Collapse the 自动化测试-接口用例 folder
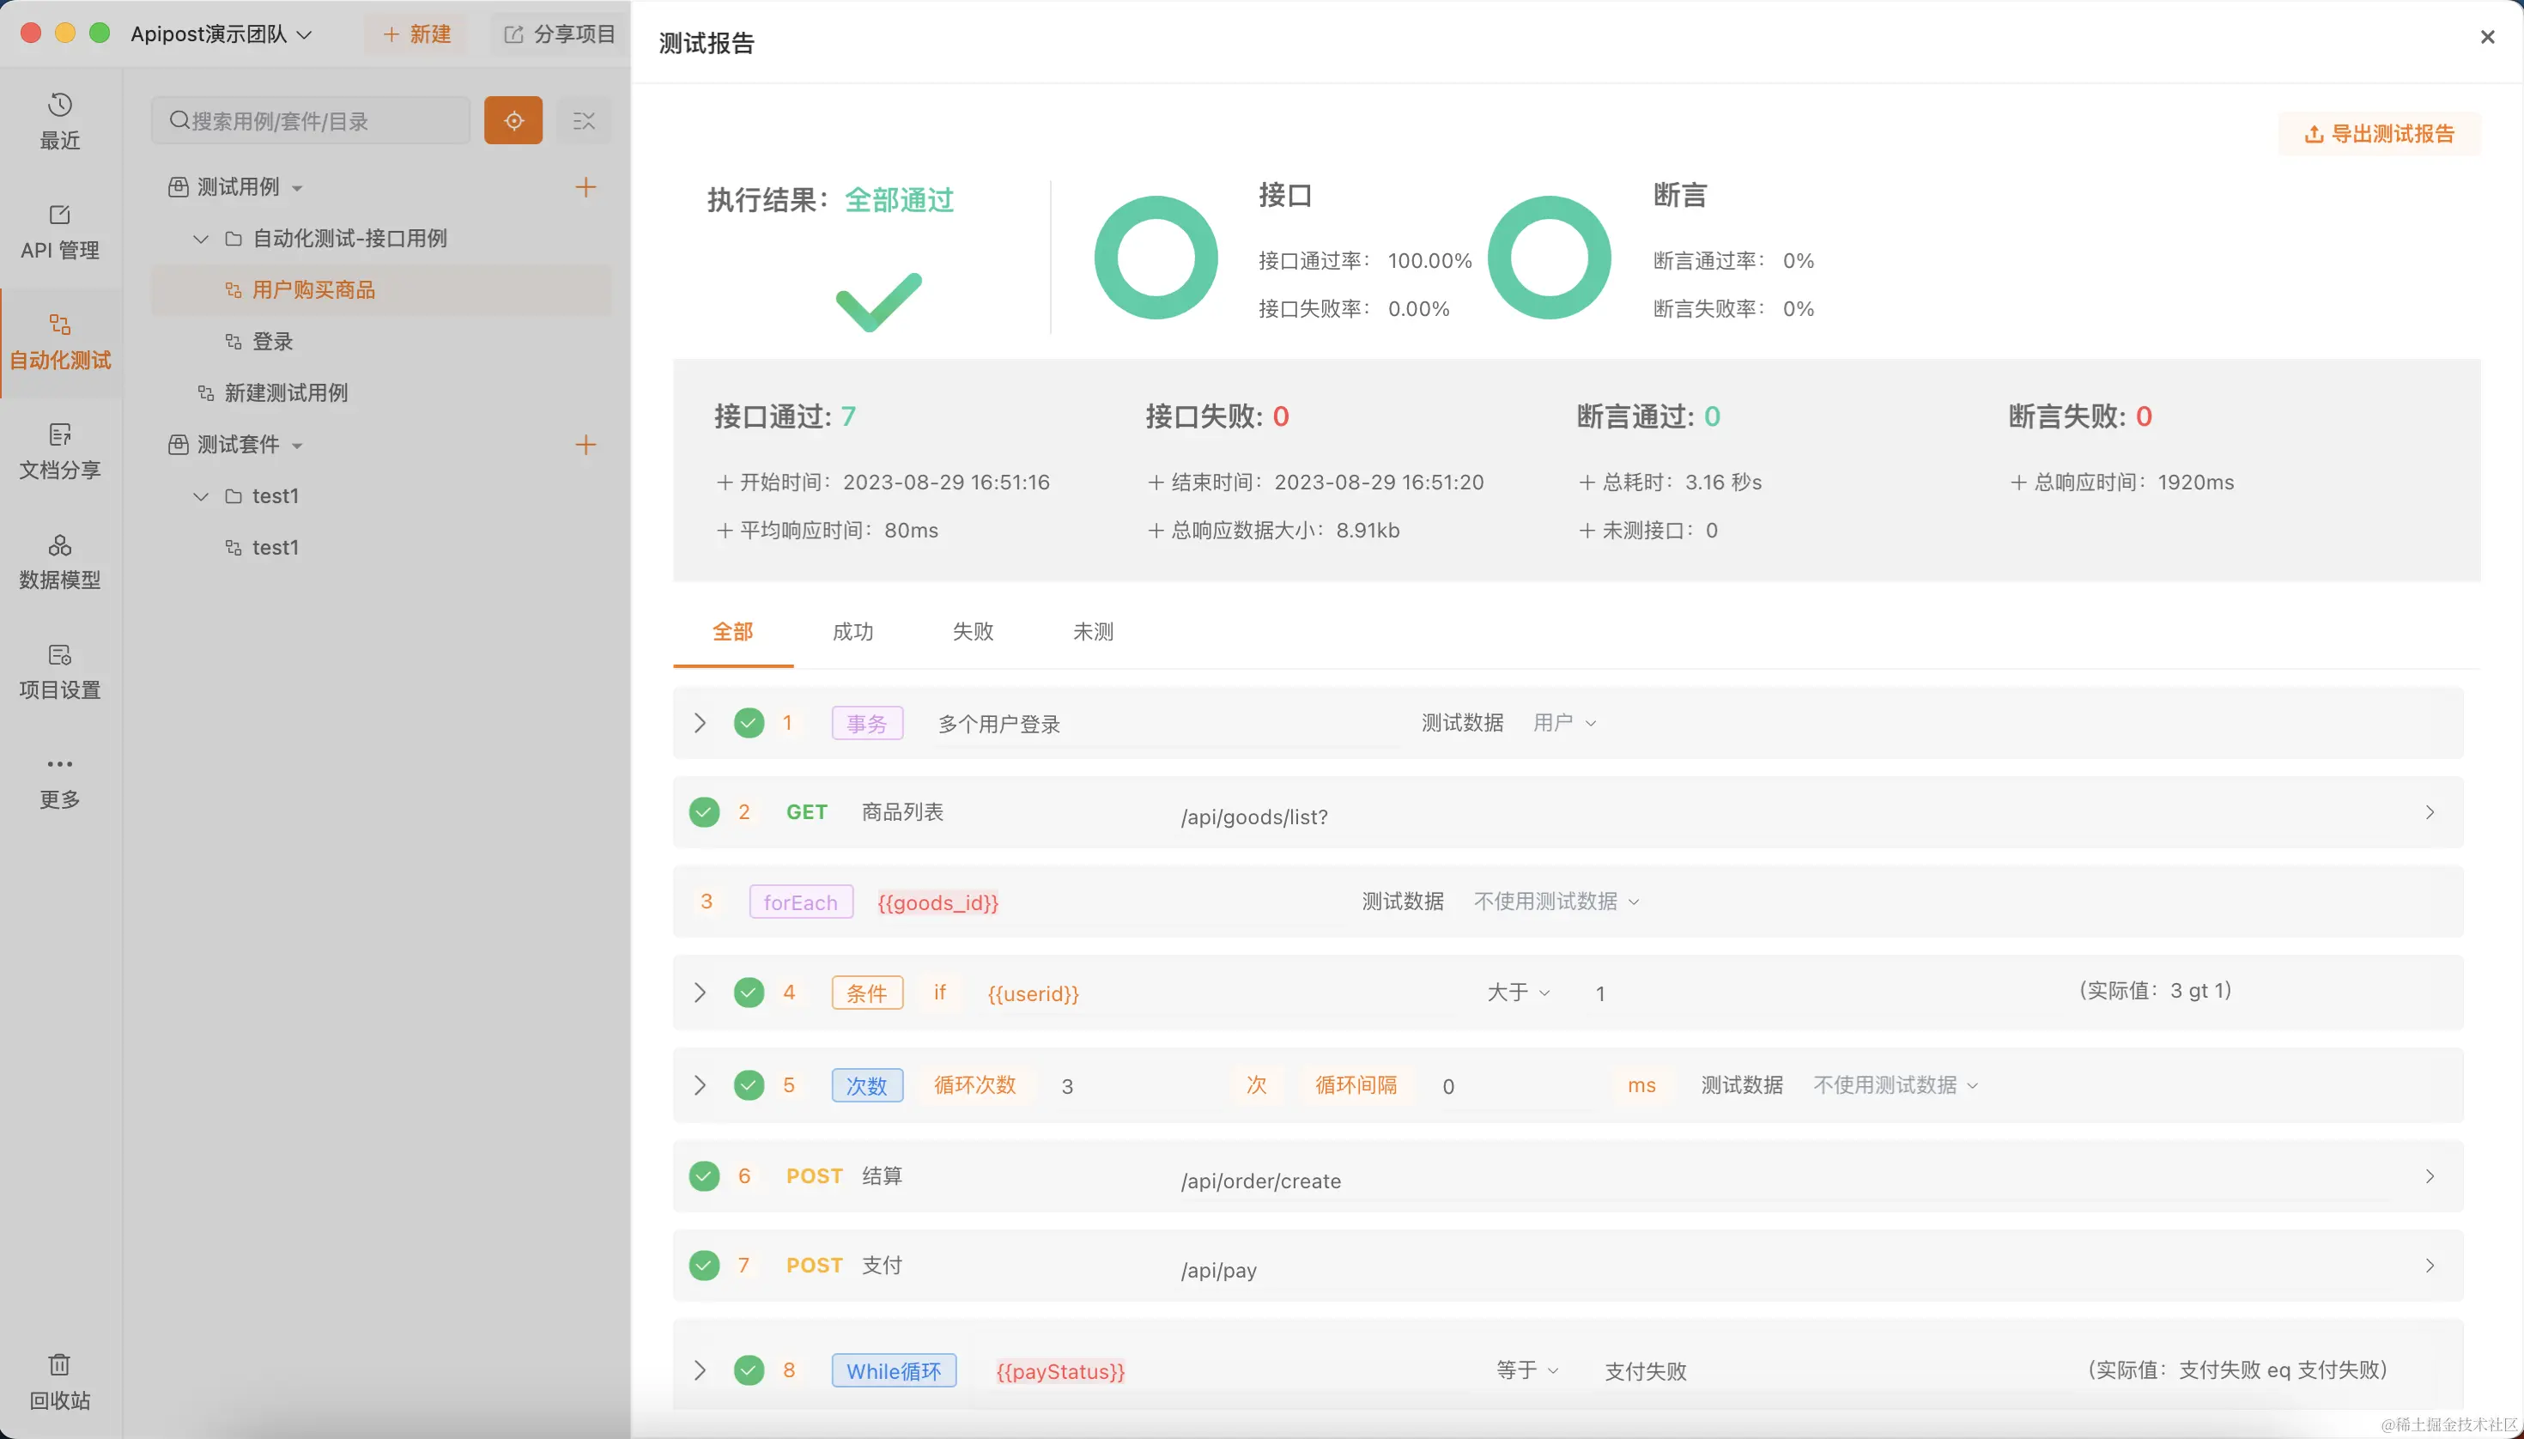Image resolution: width=2524 pixels, height=1439 pixels. coord(201,238)
